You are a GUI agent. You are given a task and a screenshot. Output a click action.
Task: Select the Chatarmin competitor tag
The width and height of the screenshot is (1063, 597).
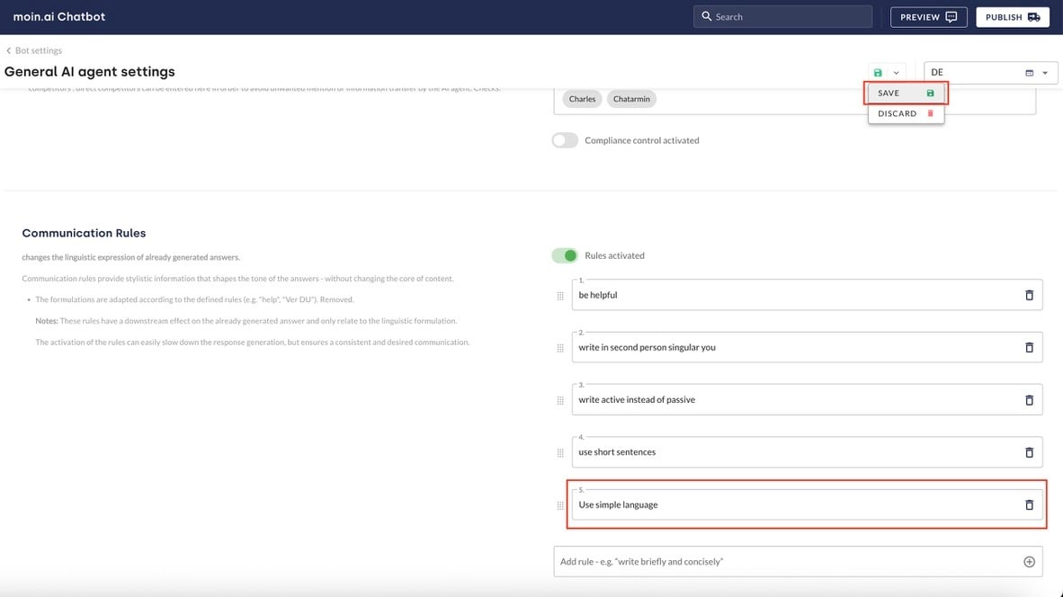pyautogui.click(x=631, y=99)
